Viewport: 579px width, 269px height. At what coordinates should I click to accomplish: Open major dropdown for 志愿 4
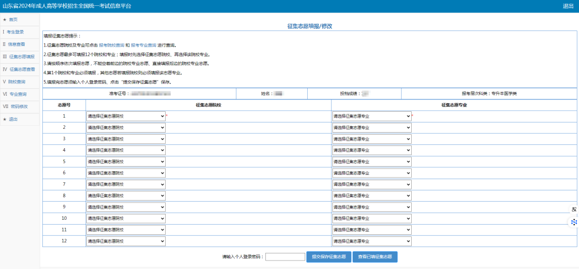[x=372, y=150]
